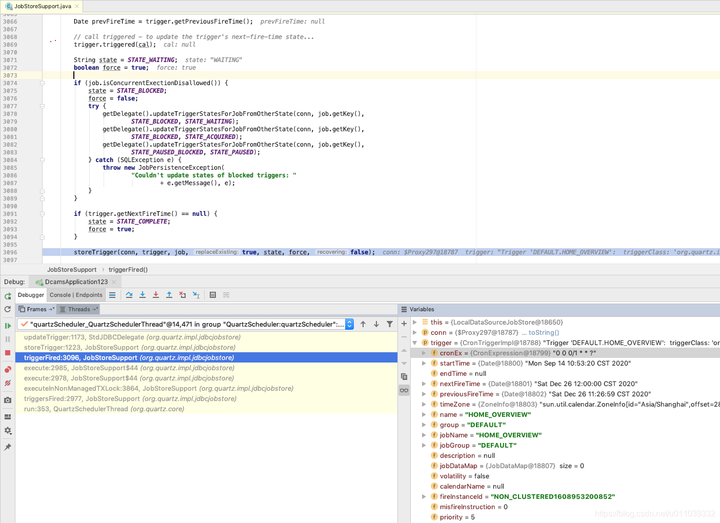Viewport: 720px width, 523px height.
Task: Click the toString() link for conn
Action: pos(544,333)
